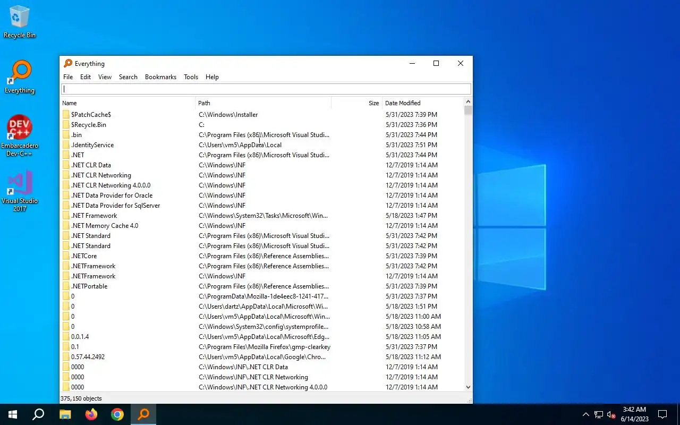This screenshot has width=680, height=425.
Task: Select the .NET CLR Networking 4.0.0.0 row
Action: [x=262, y=185]
